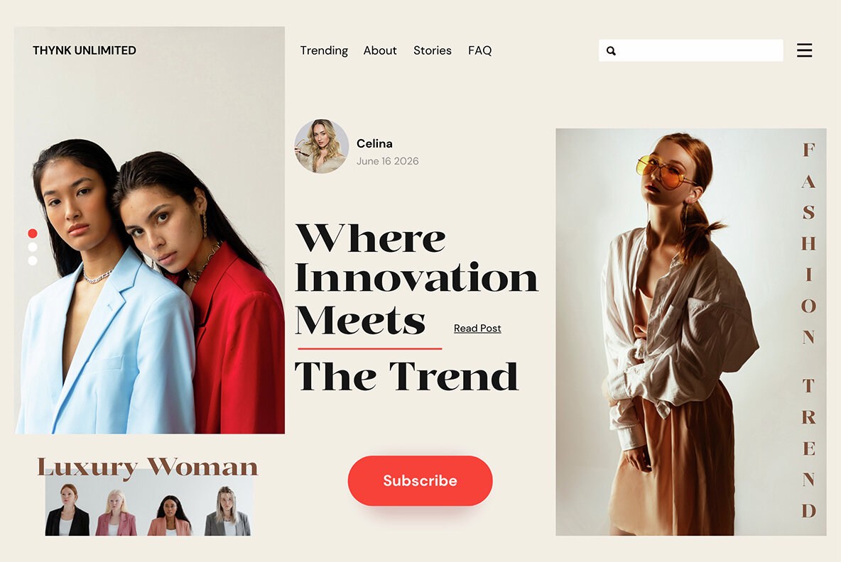Select the second slide indicator dot
Screen dimensions: 841x562
(33, 247)
